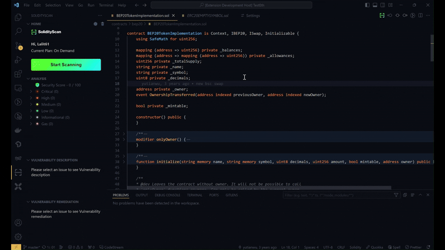Click the Solidity language mode in status bar
This screenshot has height=250, width=445.
point(355,247)
